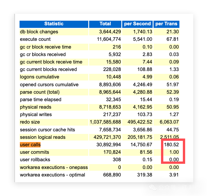Select per trans value 180.52
Image resolution: width=207 pixels, height=196 pixels.
point(171,145)
